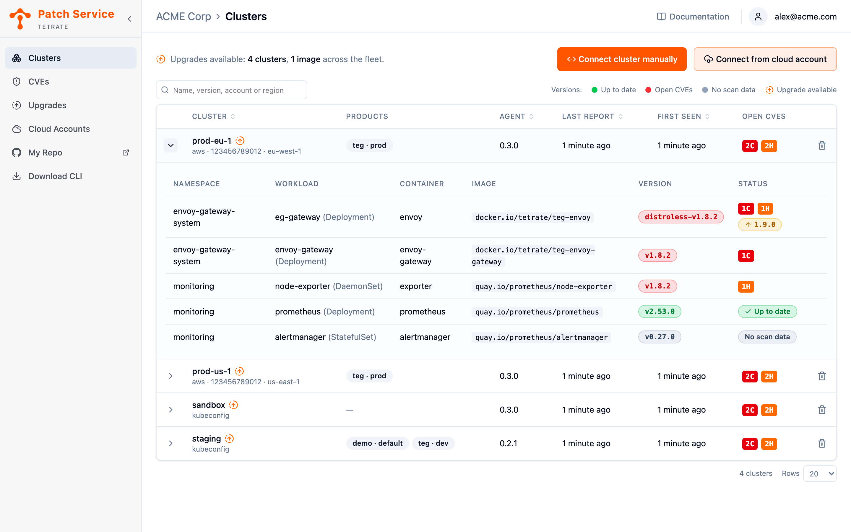The width and height of the screenshot is (851, 532).
Task: Click the 1C badge for envoy-gateway workload
Action: 746,256
